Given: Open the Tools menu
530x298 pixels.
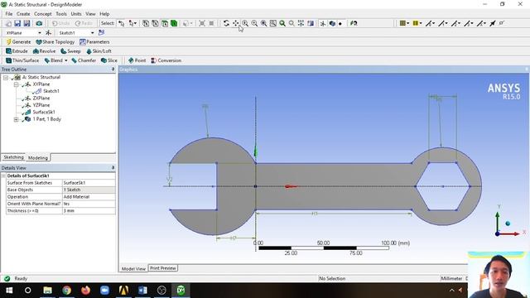Looking at the screenshot, I should (x=61, y=14).
